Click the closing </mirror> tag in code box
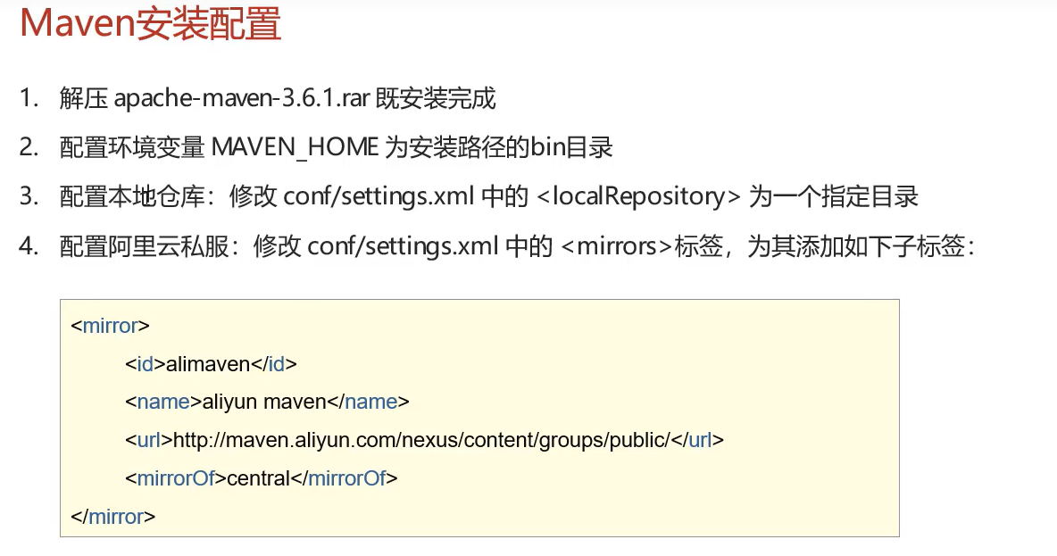Screen dimensions: 1057x556 point(113,516)
